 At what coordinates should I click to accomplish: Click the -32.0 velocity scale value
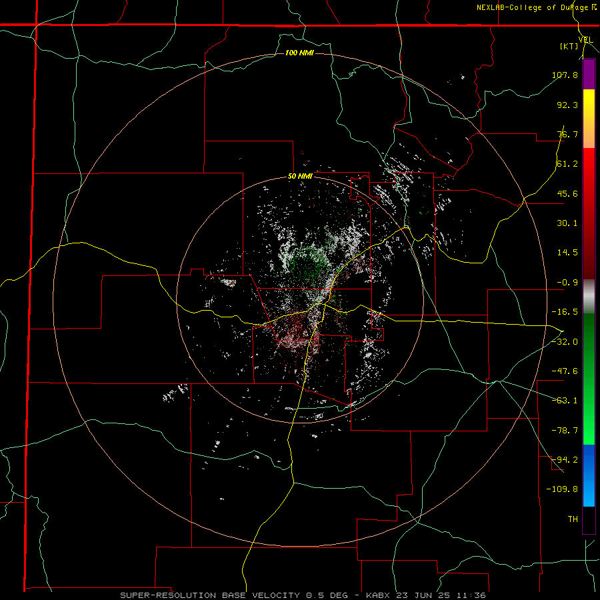(565, 342)
